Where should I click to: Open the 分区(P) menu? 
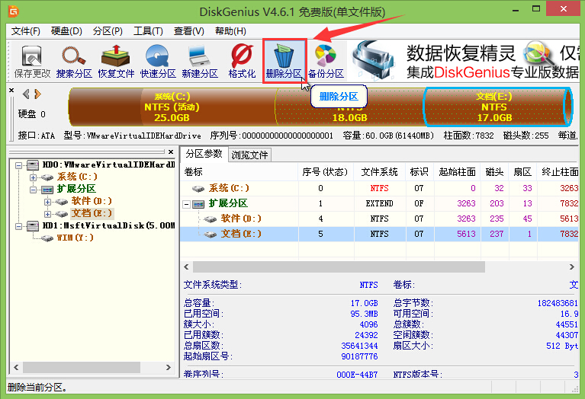108,31
